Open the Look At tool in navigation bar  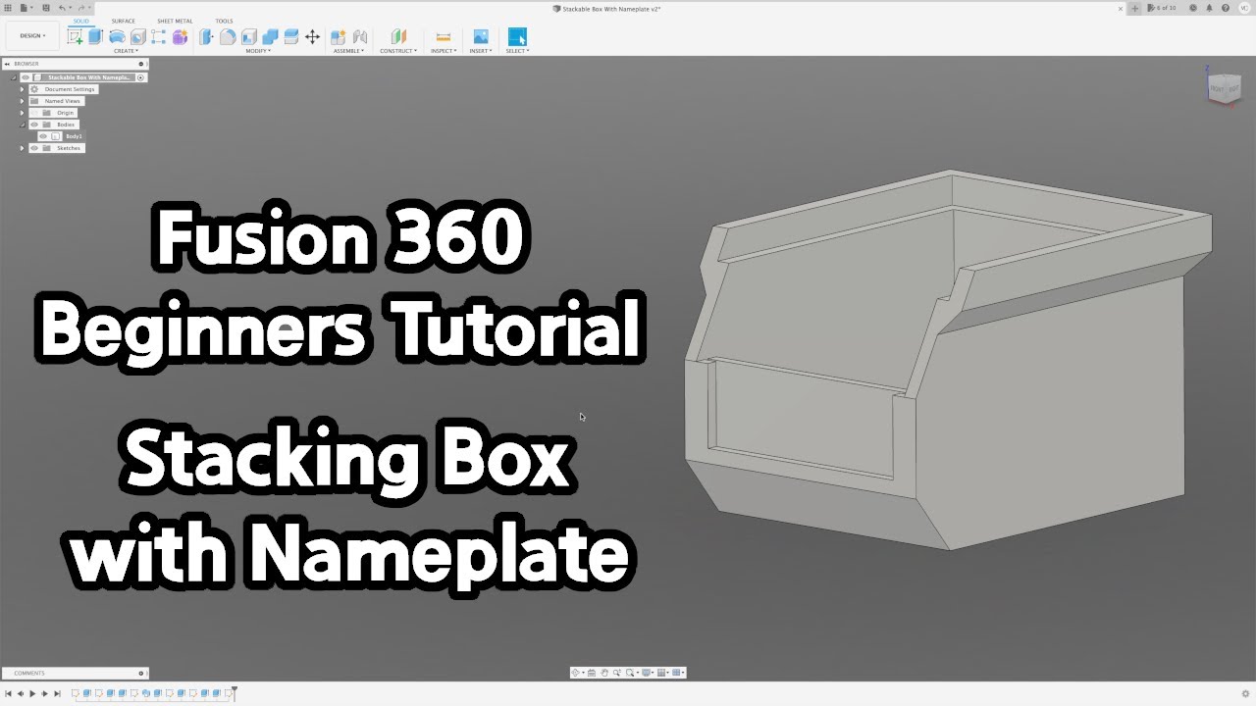pos(591,673)
